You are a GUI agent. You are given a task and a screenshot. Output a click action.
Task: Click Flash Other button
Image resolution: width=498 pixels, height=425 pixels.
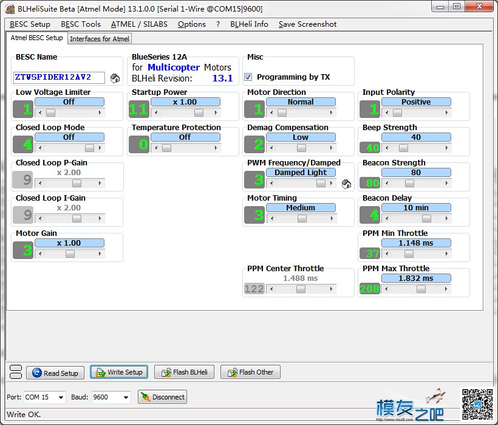(x=250, y=372)
